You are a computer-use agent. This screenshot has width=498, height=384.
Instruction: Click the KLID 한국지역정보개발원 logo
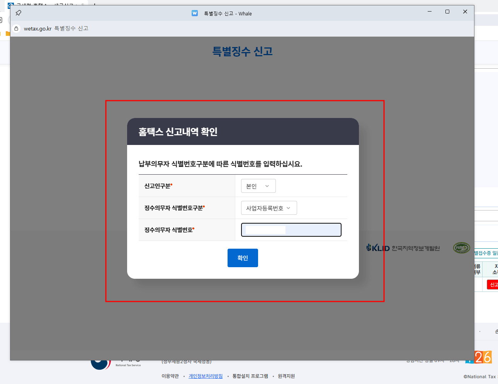(403, 248)
